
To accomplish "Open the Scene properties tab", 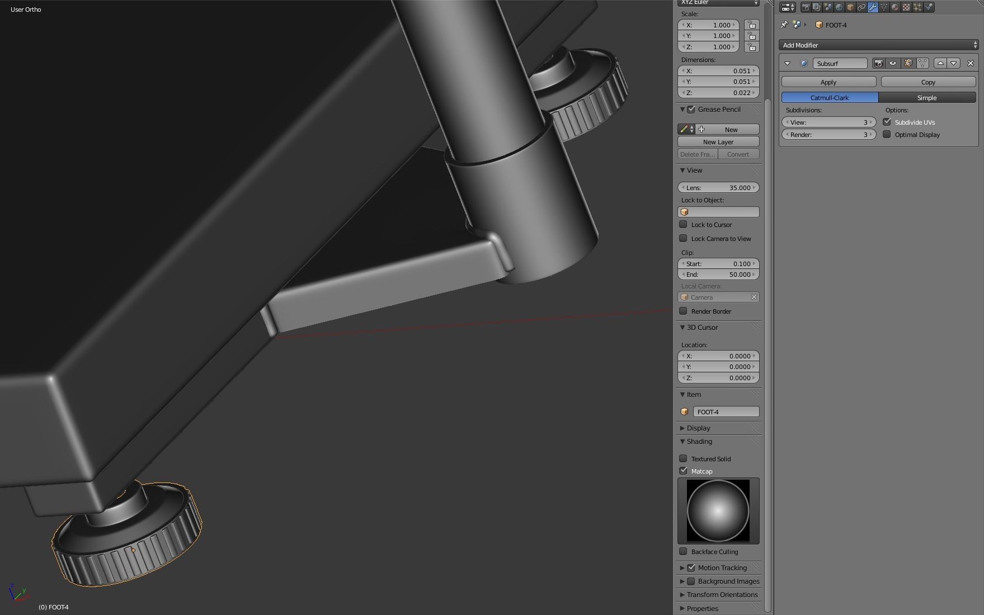I will [828, 7].
